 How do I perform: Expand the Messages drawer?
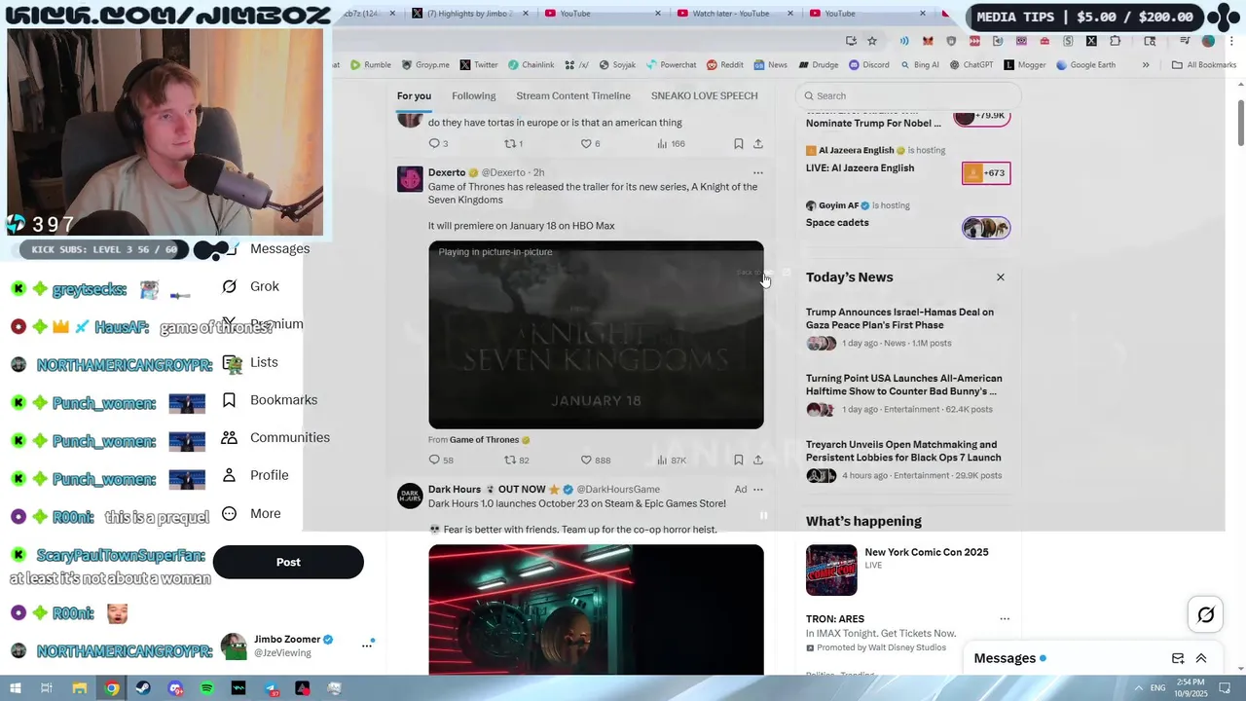[x=1201, y=658]
